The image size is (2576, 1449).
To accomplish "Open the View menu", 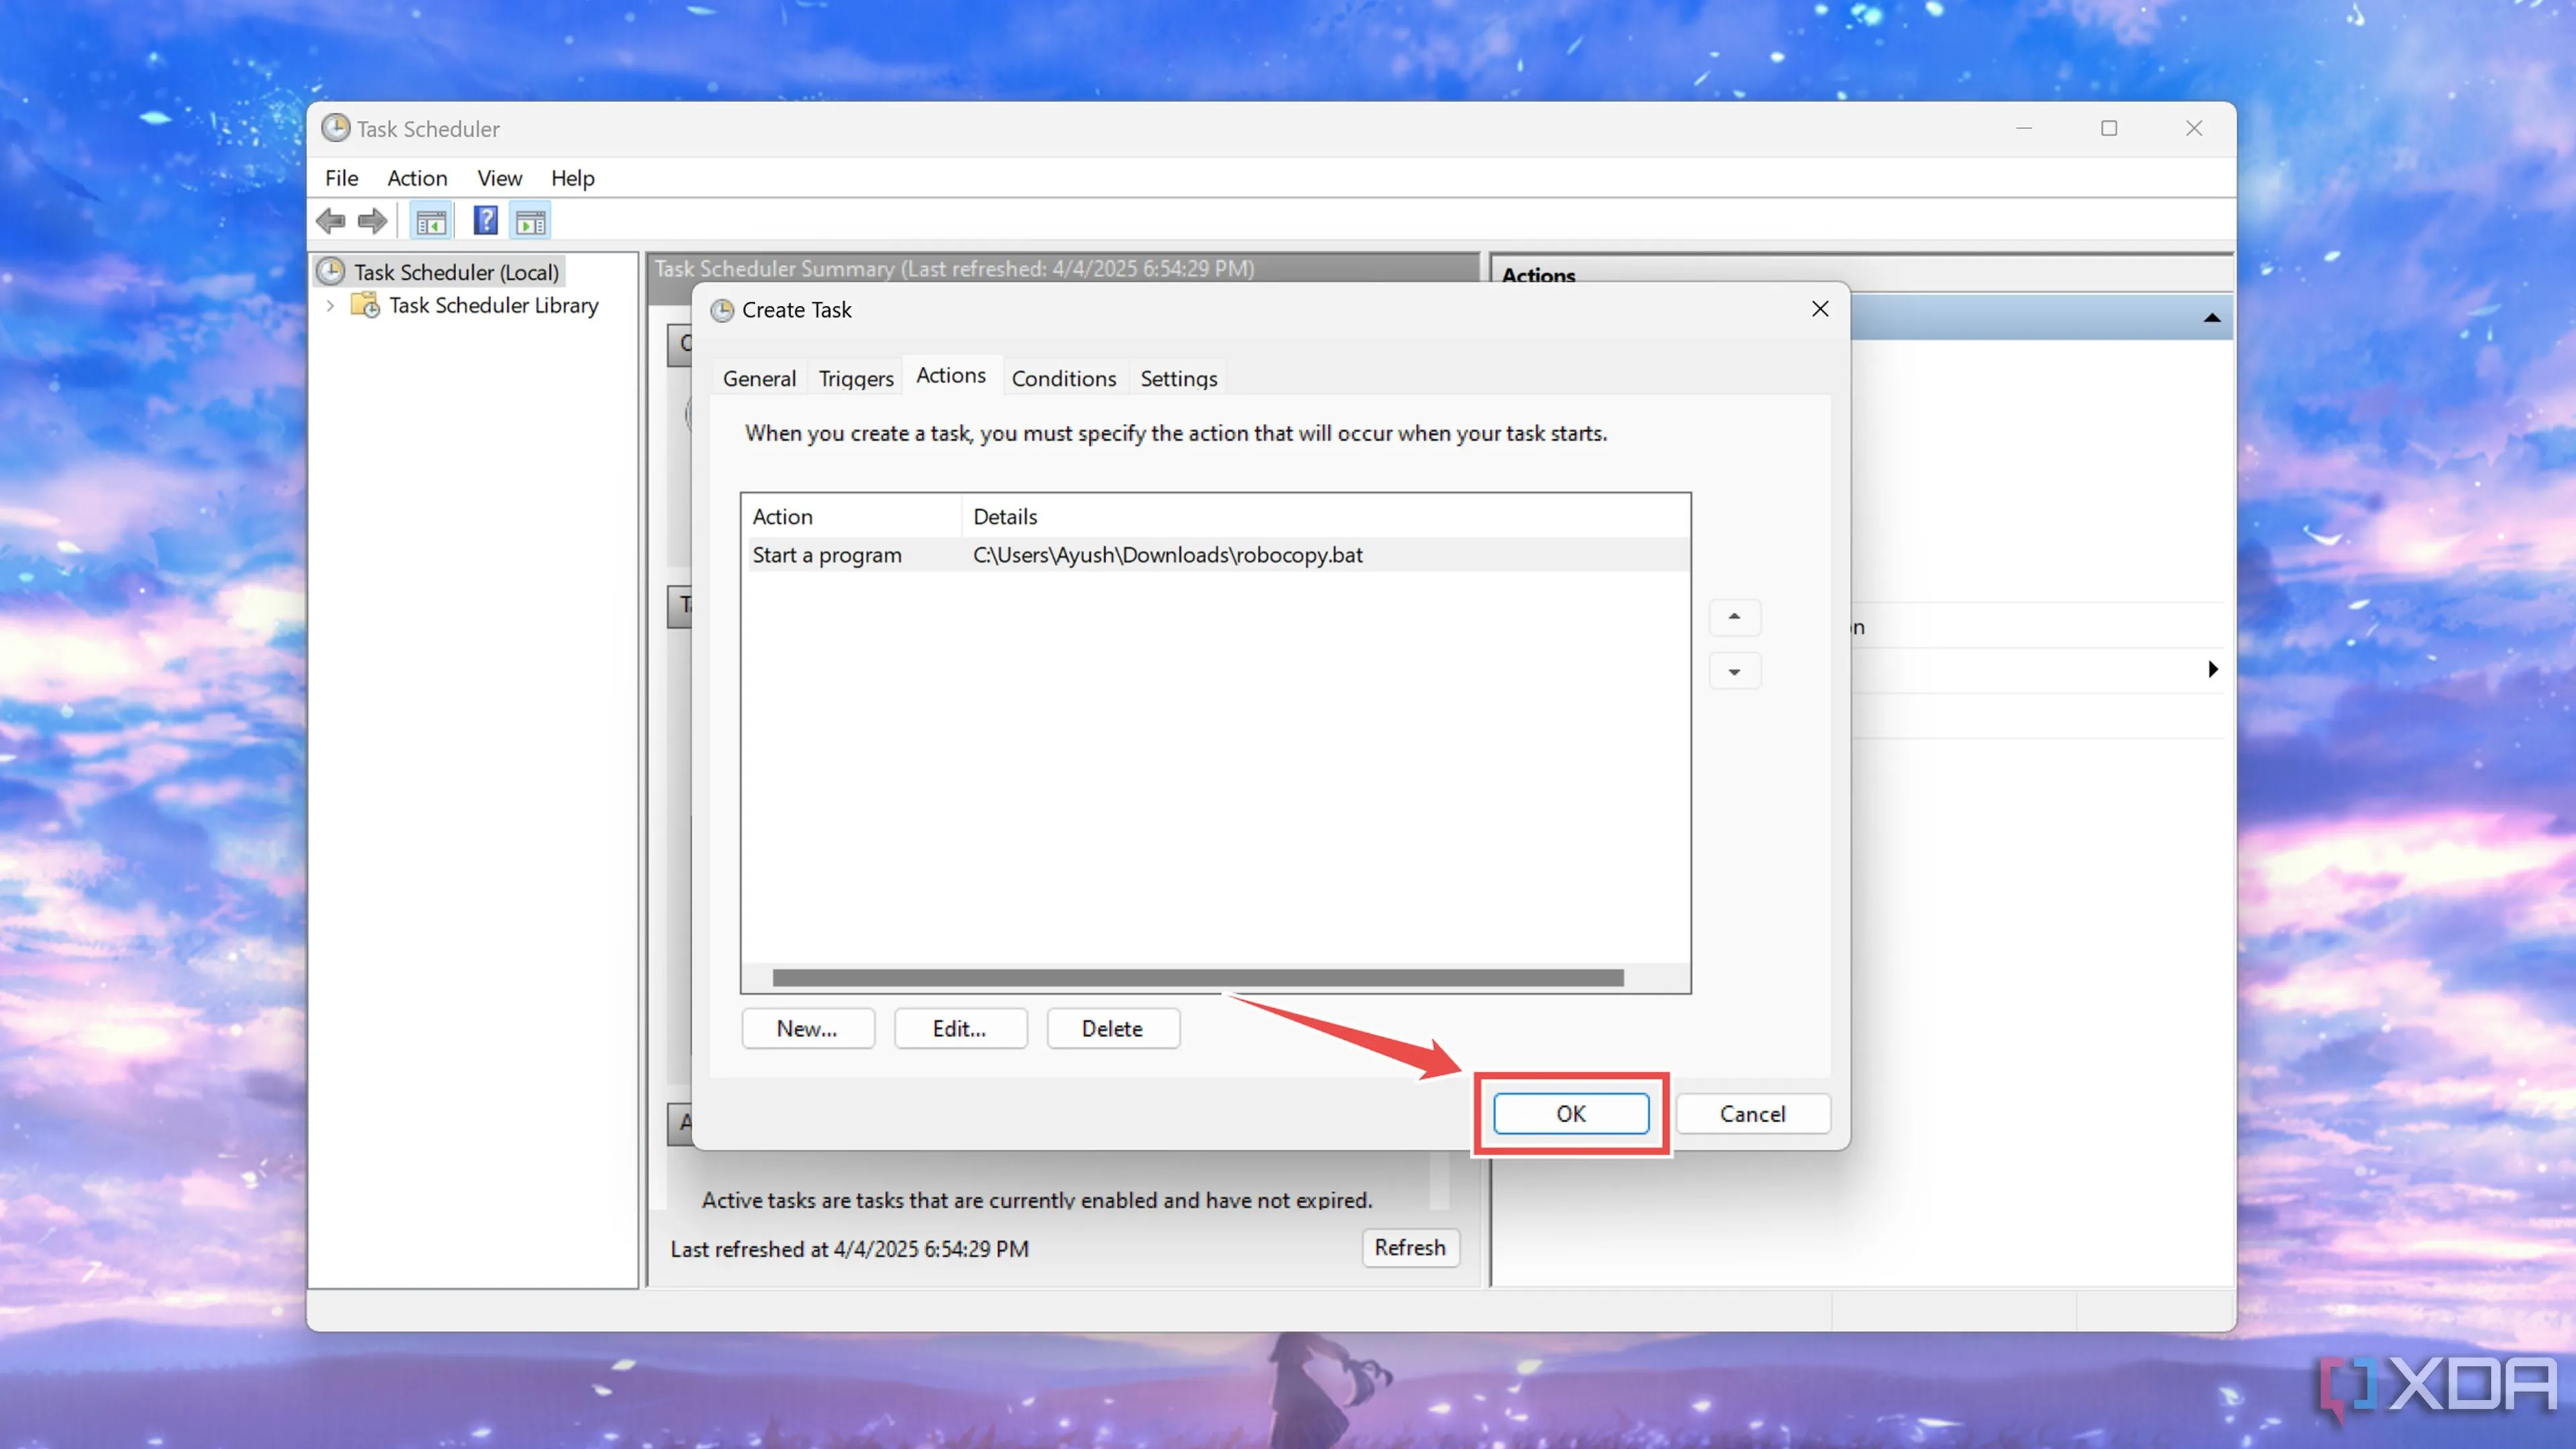I will pos(499,178).
